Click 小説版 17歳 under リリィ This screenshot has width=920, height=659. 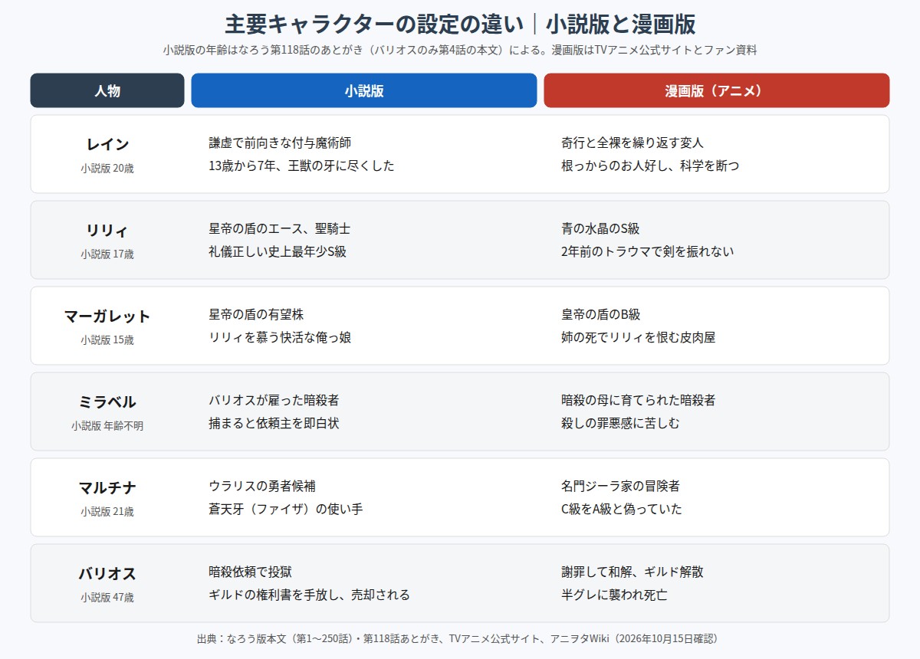point(107,254)
